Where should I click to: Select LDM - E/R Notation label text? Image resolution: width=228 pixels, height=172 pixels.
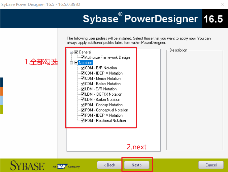click(101, 89)
